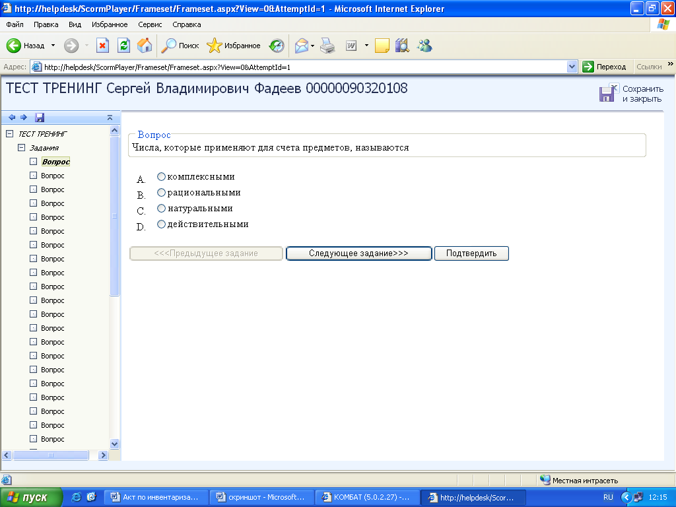
Task: Click the RU language indicator in tray
Action: click(x=608, y=497)
